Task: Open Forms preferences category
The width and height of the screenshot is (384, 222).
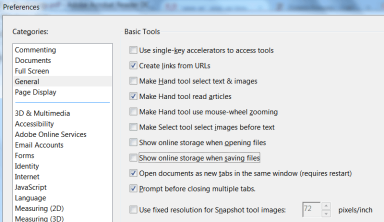Action: point(24,155)
